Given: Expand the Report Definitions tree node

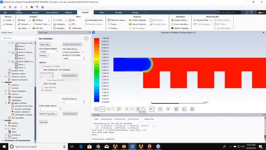Looking at the screenshot, I should pos(6,91).
